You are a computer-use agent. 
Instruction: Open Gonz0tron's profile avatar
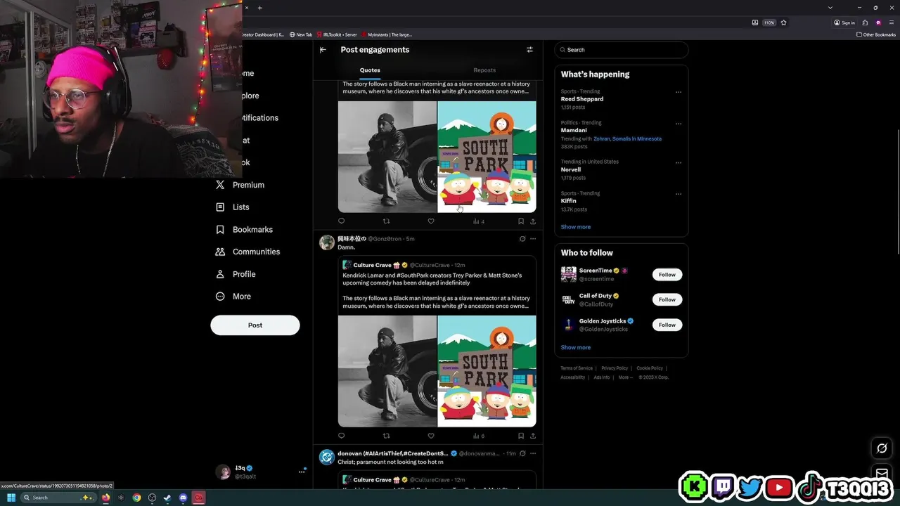click(327, 243)
